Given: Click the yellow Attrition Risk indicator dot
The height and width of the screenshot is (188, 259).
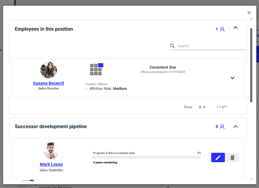Looking at the screenshot, I should click(86, 89).
